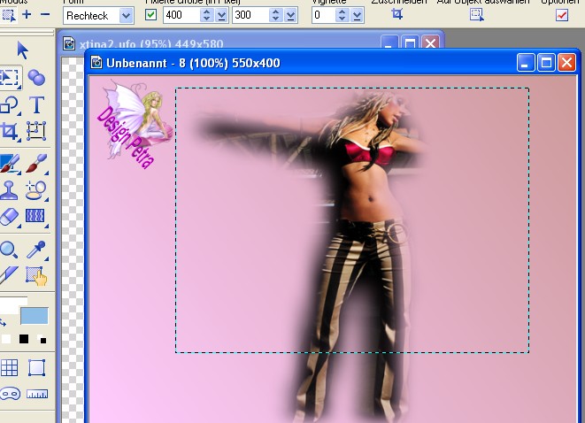The height and width of the screenshot is (423, 585).
Task: Close the xtina2.ufo window
Action: pyautogui.click(x=430, y=43)
